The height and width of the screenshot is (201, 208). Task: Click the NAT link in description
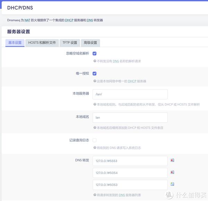[27, 20]
